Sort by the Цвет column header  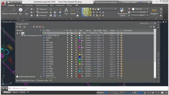coord(81,31)
